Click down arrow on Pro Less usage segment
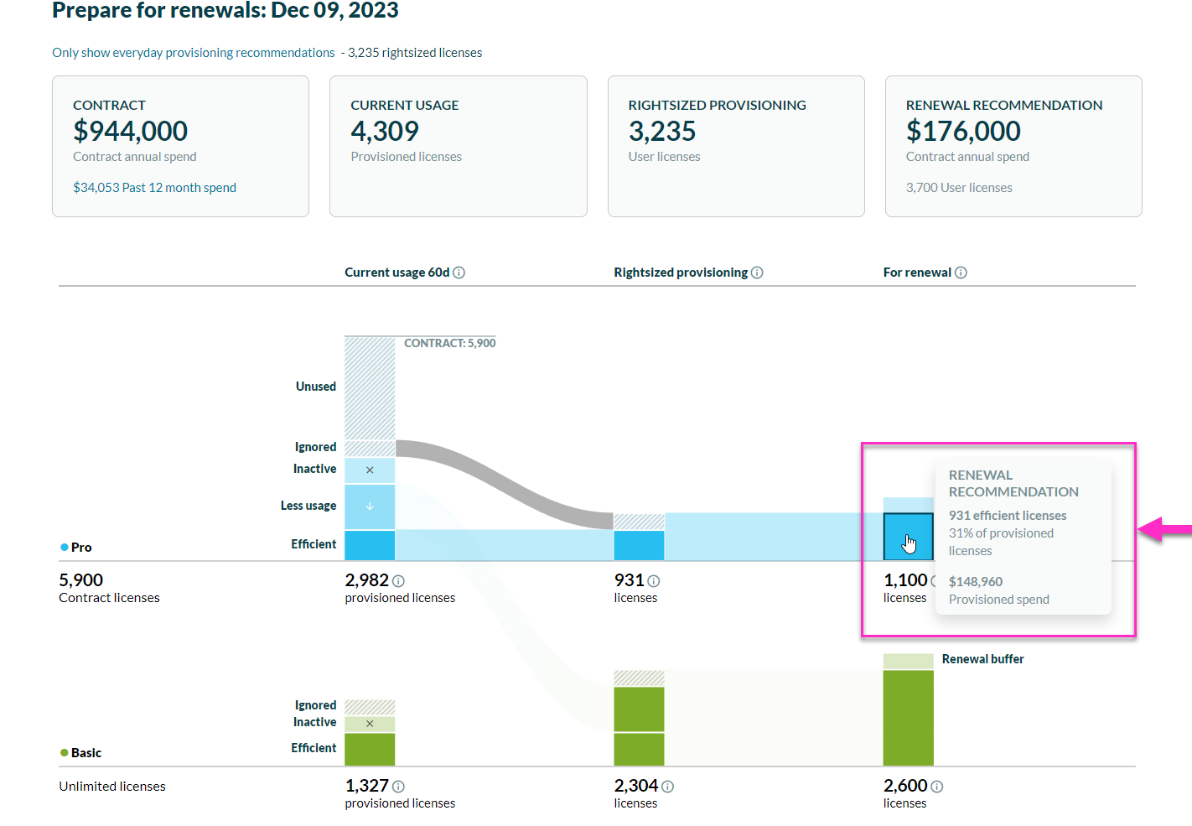This screenshot has height=826, width=1192. pyautogui.click(x=370, y=507)
